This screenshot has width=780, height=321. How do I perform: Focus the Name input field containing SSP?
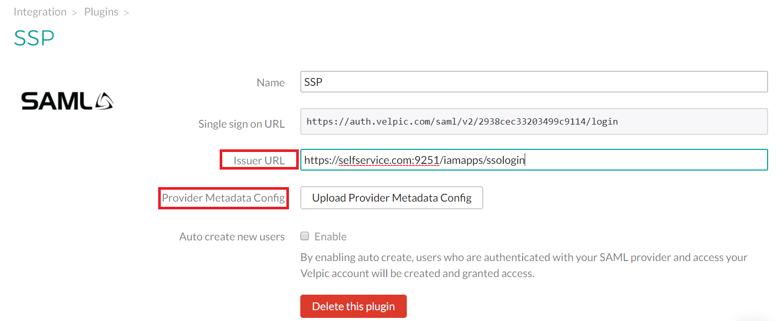tap(533, 82)
